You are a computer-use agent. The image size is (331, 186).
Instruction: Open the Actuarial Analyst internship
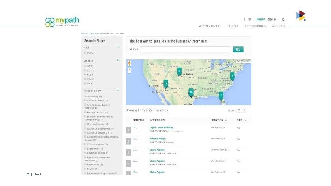158,139
